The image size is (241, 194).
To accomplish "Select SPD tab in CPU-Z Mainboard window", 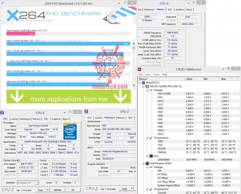I will point(130,118).
